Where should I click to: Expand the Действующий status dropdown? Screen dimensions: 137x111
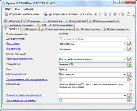(125, 74)
